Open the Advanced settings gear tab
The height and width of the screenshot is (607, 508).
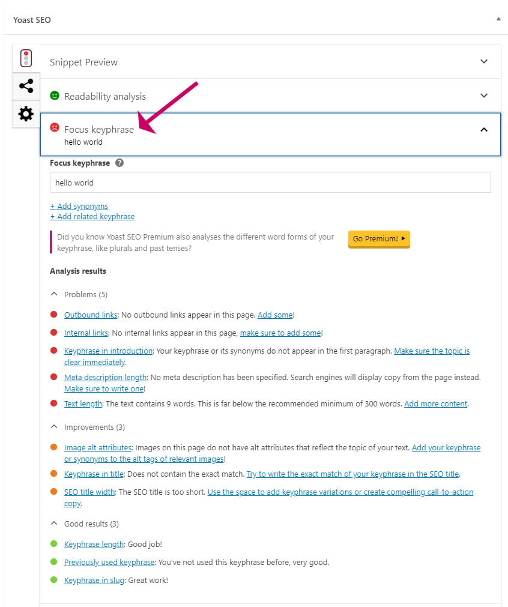(26, 114)
